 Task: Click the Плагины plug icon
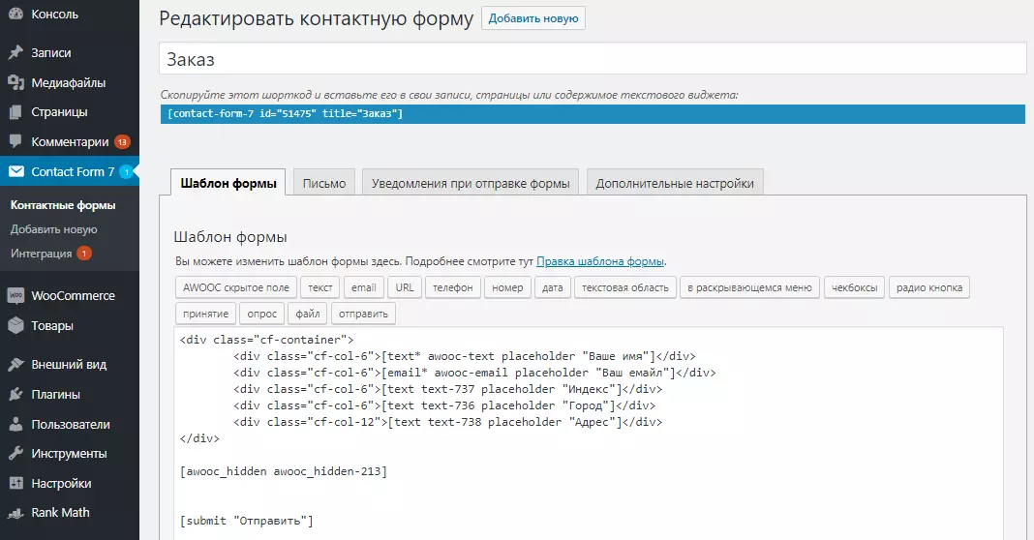[x=15, y=394]
